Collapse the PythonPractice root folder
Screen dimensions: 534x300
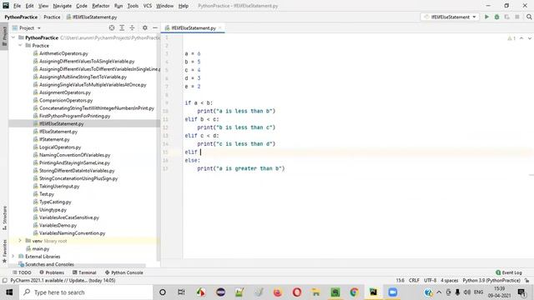[13, 37]
